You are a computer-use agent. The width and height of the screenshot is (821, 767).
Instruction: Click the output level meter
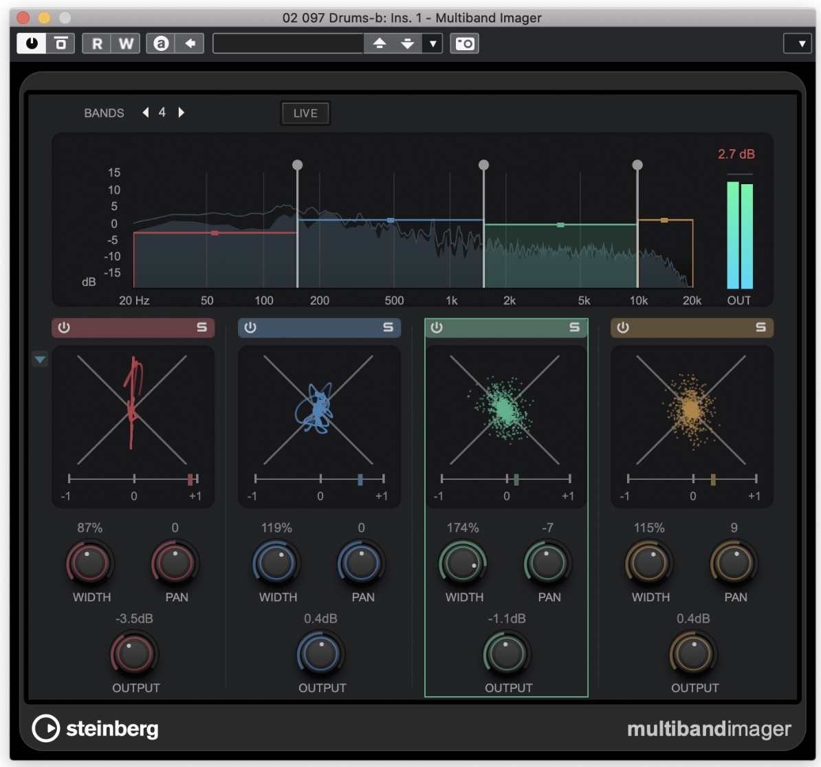point(740,235)
